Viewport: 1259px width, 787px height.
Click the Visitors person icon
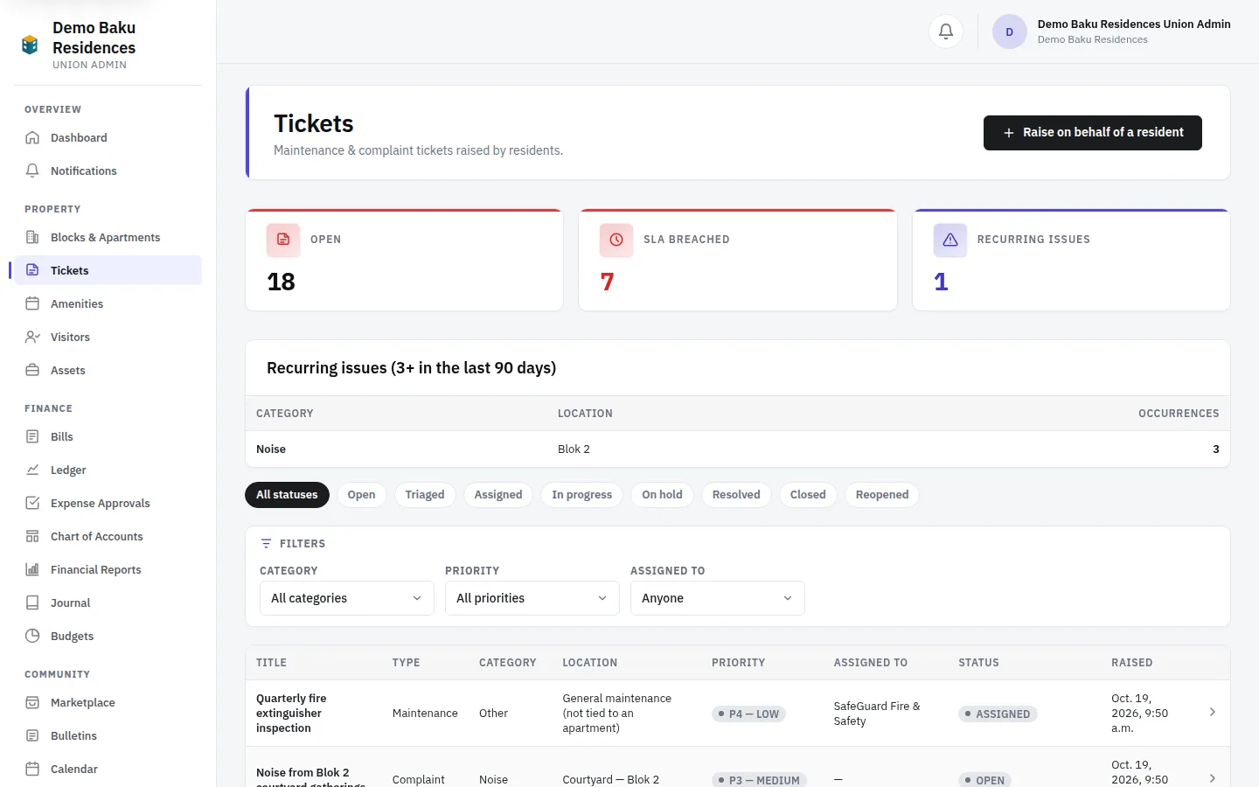pos(32,337)
